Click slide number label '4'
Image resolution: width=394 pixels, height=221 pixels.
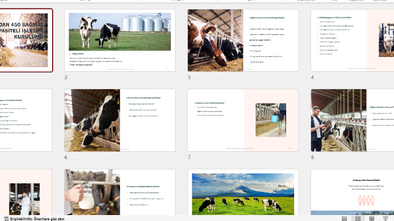click(x=313, y=77)
